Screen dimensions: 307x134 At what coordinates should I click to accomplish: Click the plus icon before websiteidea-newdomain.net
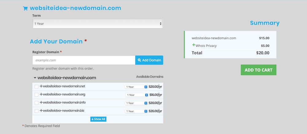(41, 86)
